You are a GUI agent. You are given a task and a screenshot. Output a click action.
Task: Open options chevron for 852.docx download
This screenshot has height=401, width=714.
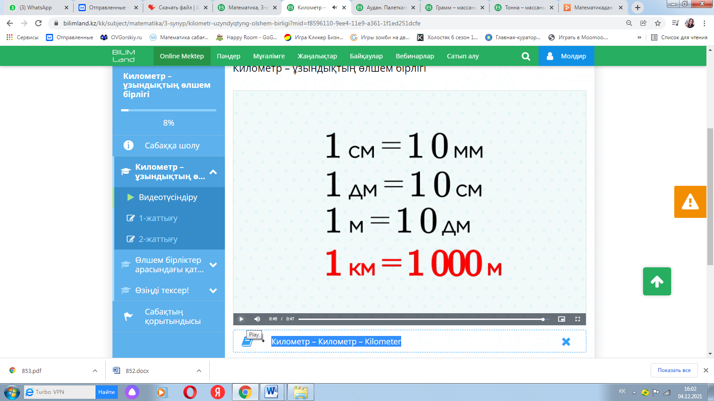[199, 371]
